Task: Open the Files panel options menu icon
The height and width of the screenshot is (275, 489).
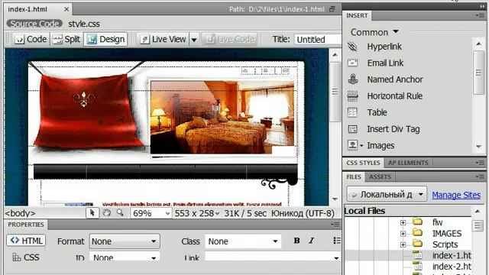Action: (480, 176)
